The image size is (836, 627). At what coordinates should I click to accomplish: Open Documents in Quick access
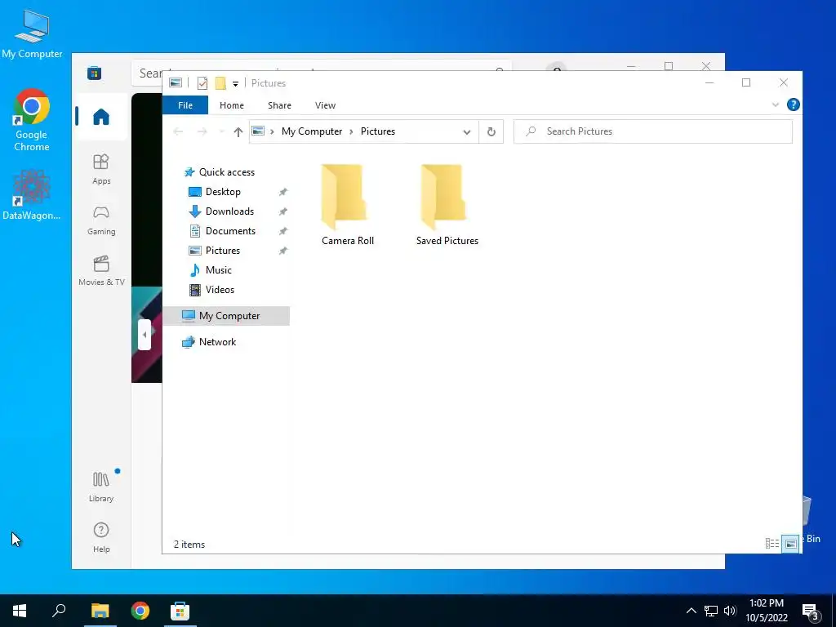click(230, 231)
